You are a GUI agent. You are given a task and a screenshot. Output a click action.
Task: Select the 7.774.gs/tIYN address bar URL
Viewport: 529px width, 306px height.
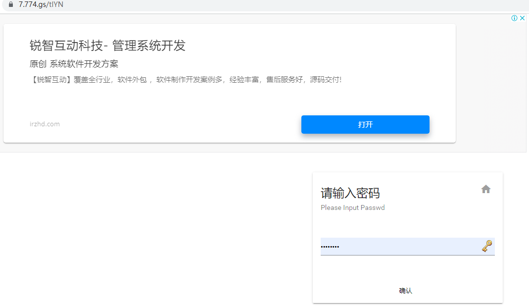point(41,4)
